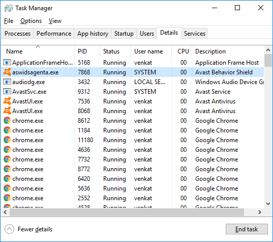The width and height of the screenshot is (273, 242).
Task: Click the Fewer details link text
Action: 35,229
